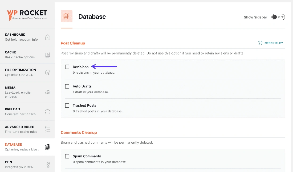The width and height of the screenshot is (293, 172).
Task: Enable Trashed Posts deletion
Action: (x=67, y=106)
